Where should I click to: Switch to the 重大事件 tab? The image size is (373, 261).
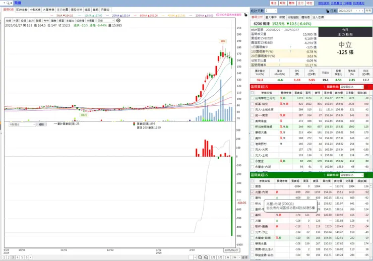[x=271, y=17]
